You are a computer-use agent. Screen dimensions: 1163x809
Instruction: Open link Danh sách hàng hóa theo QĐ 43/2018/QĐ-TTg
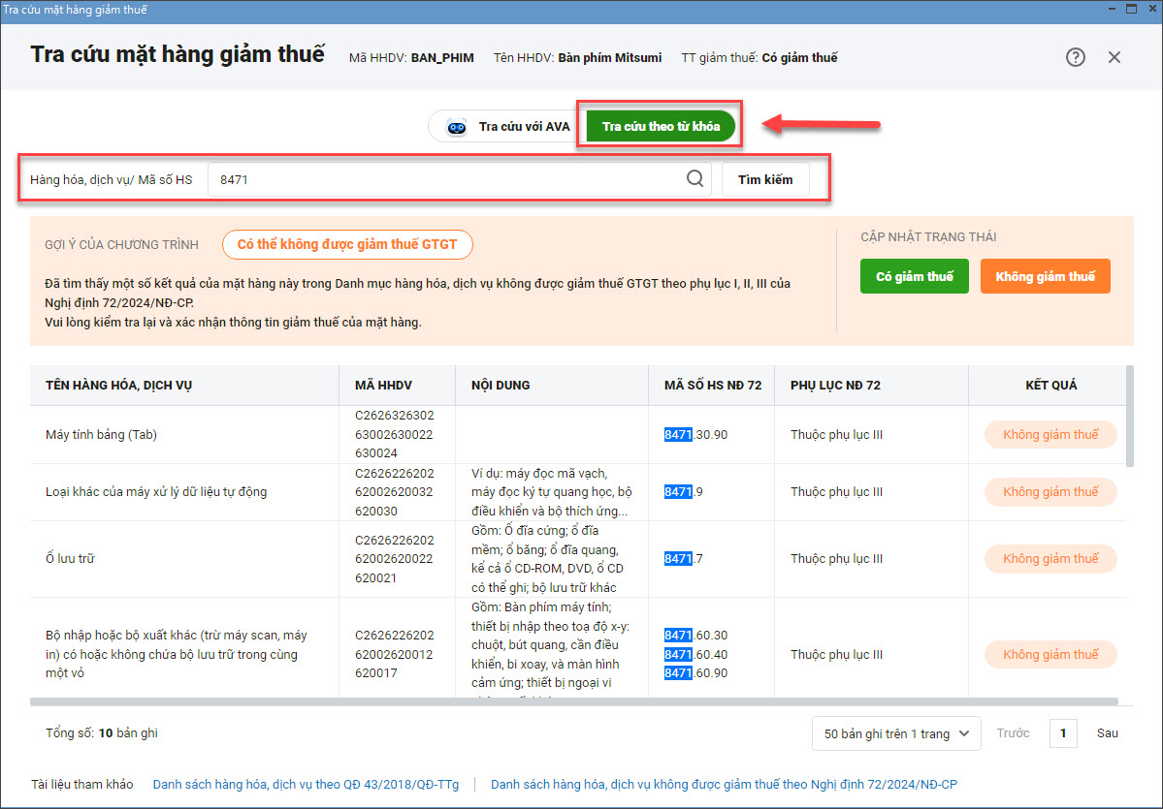pyautogui.click(x=306, y=784)
